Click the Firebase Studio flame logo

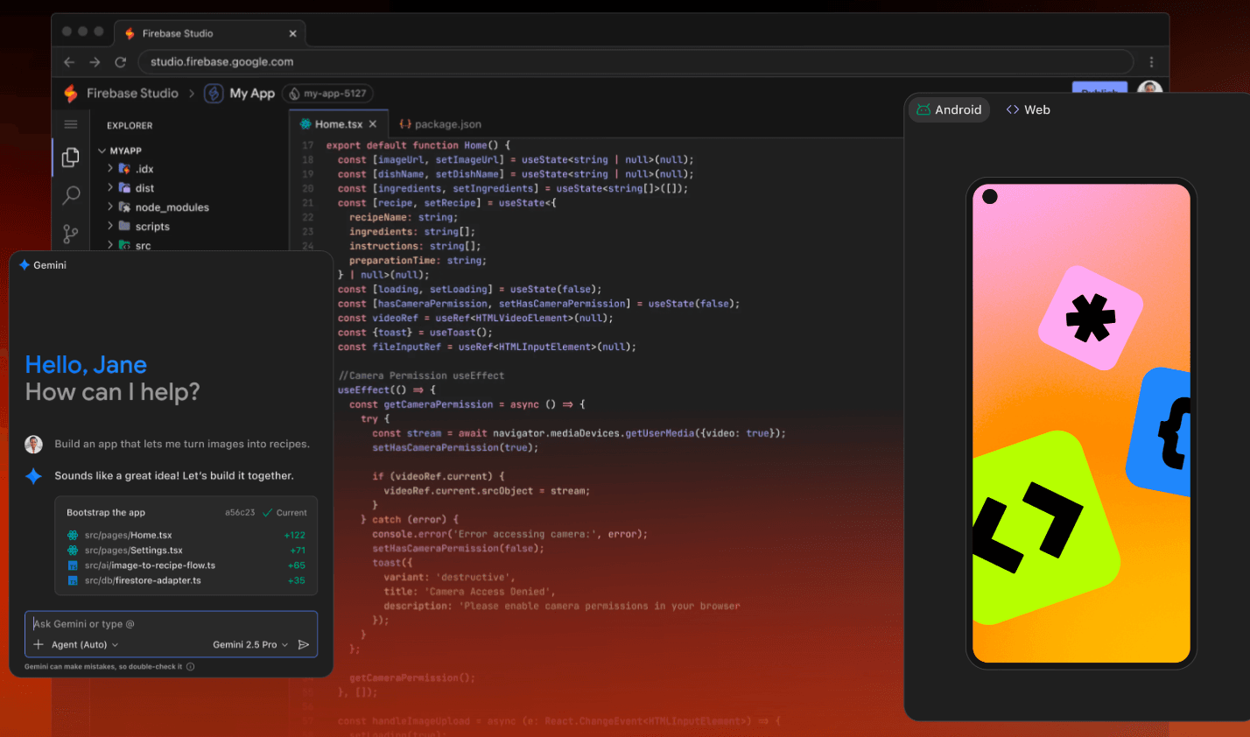click(x=70, y=92)
